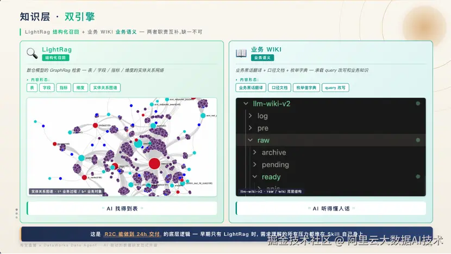Select the llm-wiki-v2 tree row label
The width and height of the screenshot is (451, 254).
[272, 104]
